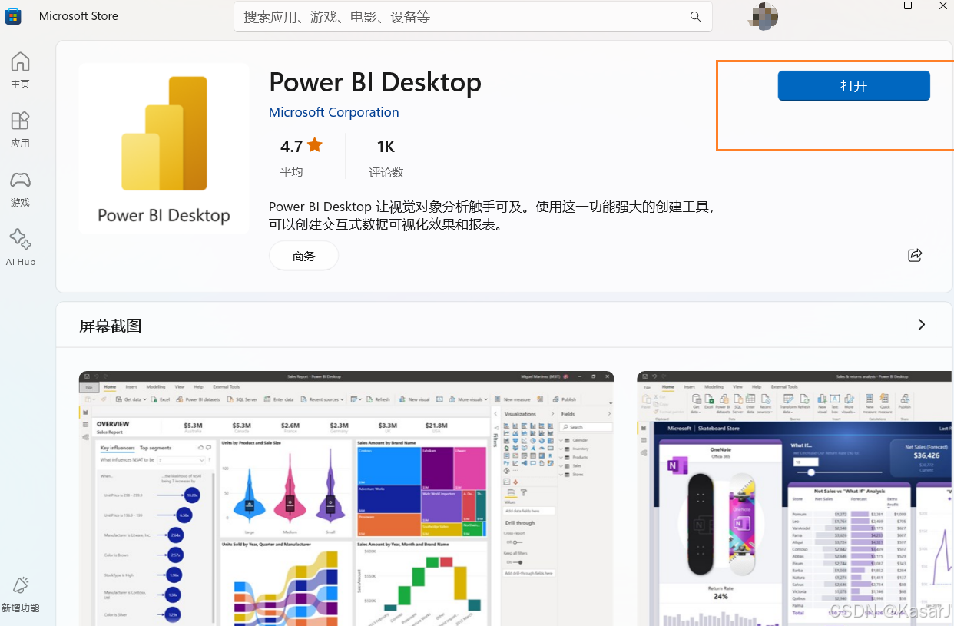Expand the 屏幕截图 screenshots section arrow
954x626 pixels.
[921, 325]
